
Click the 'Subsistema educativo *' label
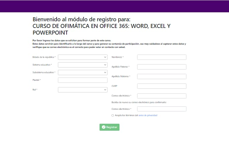pyautogui.click(x=44, y=72)
